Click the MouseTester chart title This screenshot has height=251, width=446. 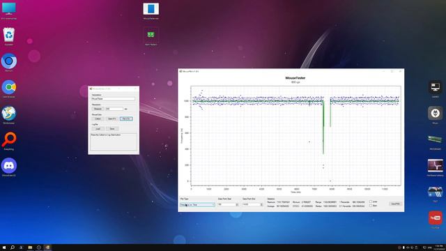[x=295, y=77]
